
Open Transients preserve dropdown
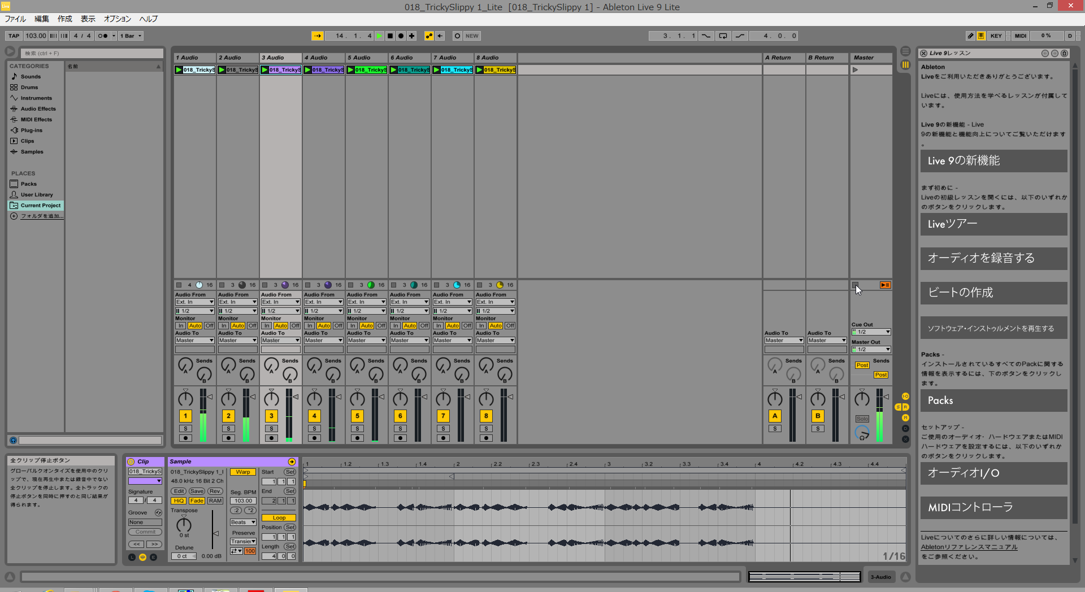point(243,542)
